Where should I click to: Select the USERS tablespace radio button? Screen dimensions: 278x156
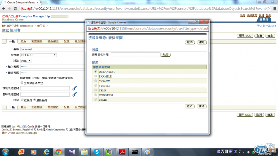point(96,99)
